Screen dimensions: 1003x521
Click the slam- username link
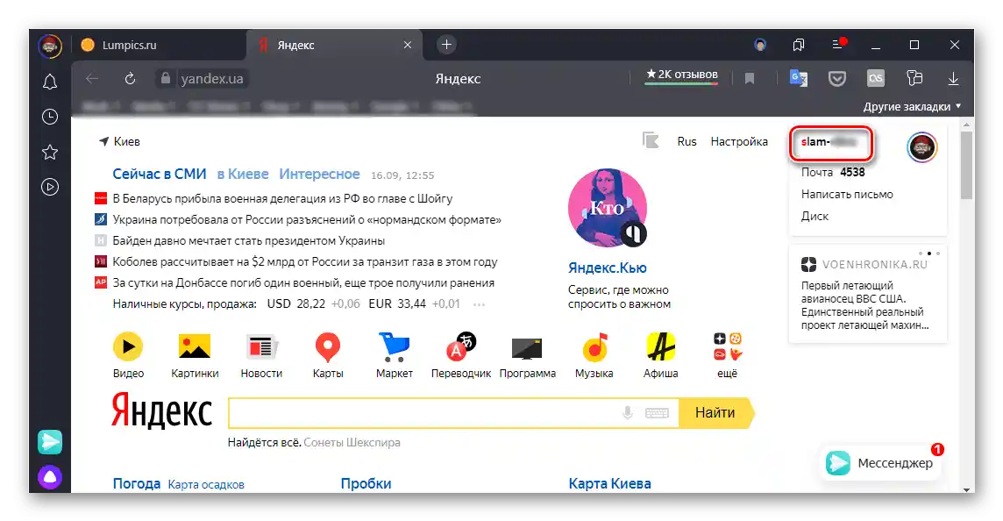(830, 142)
